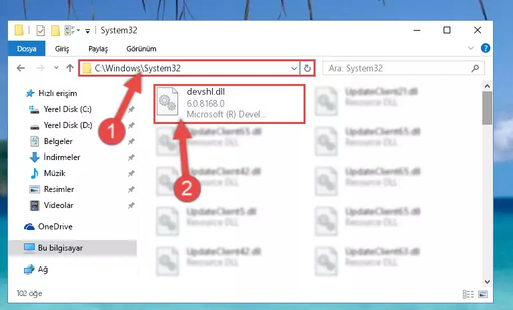Viewport: 513px width, 310px height.
Task: Click pin icon next to Müzik
Action: 131,173
